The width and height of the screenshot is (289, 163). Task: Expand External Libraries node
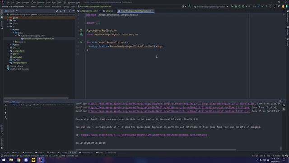(x=5, y=66)
